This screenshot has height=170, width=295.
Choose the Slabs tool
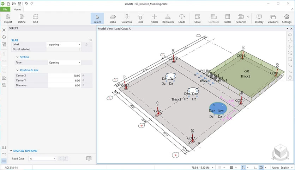click(113, 19)
